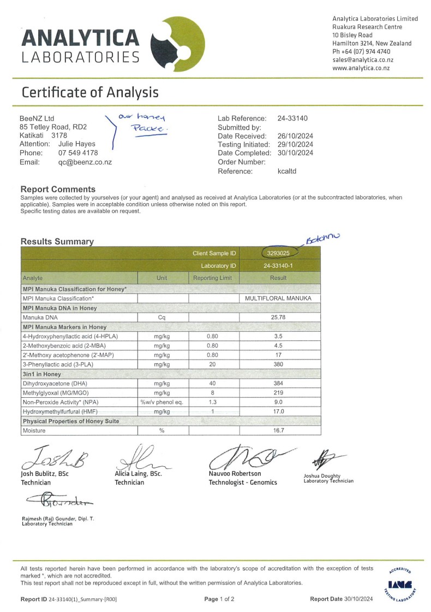Click the Methylglyoxal (MG/MGO) row label
Screen dimensions: 431x612
pyautogui.click(x=56, y=393)
